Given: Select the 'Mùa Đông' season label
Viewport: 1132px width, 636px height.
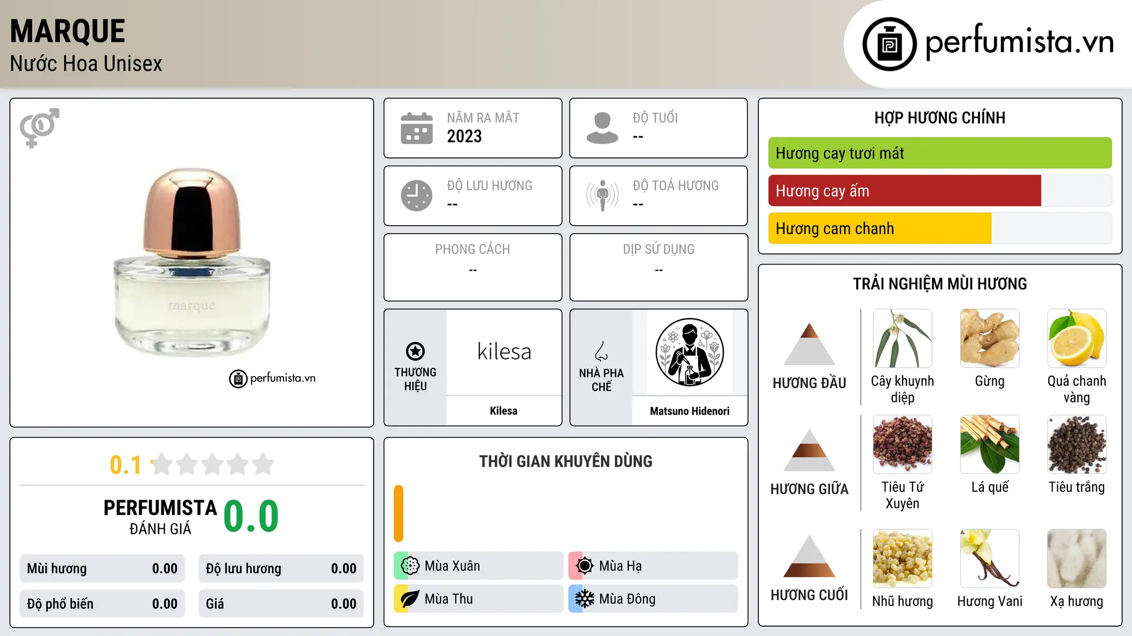Looking at the screenshot, I should pyautogui.click(x=627, y=599).
